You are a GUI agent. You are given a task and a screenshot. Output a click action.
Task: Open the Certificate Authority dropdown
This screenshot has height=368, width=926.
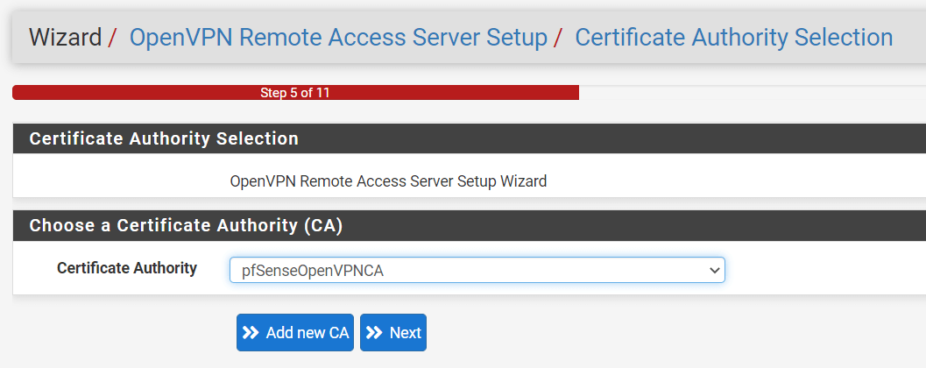point(477,270)
